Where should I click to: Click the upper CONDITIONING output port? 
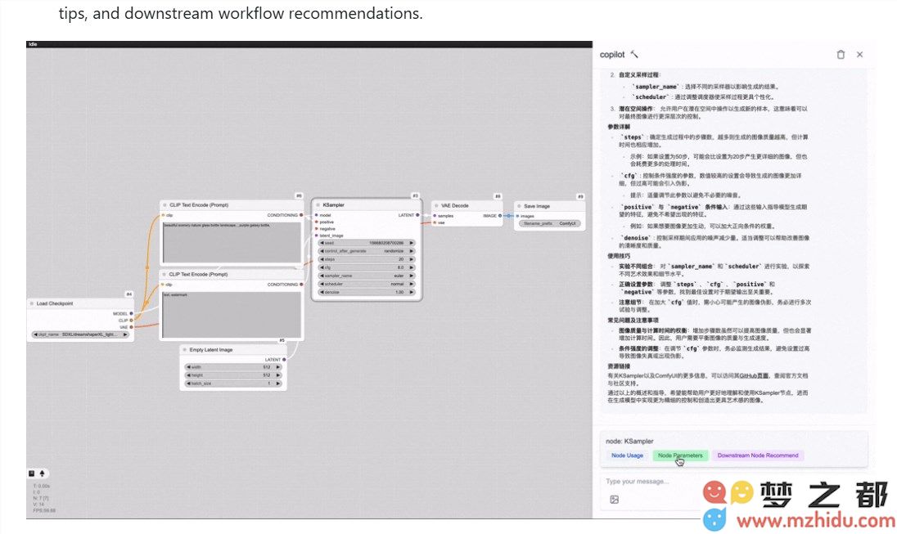tap(301, 215)
